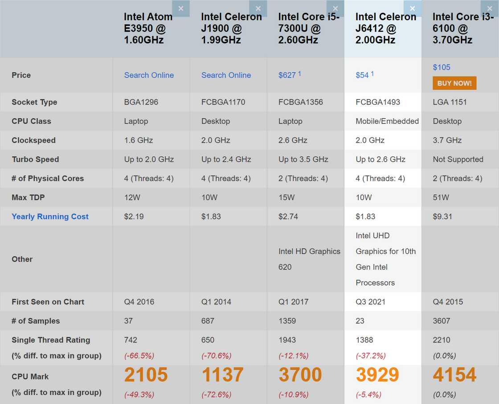
Task: Click the $2.19 yearly running cost
Action: 134,216
